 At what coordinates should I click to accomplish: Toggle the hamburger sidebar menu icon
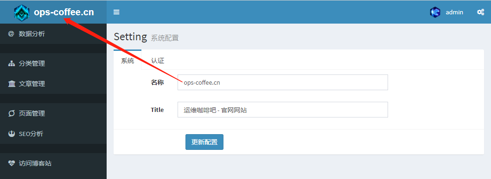116,12
